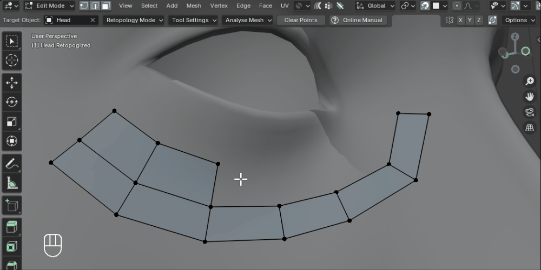This screenshot has width=541, height=270.
Task: Toggle the snapping magnet
Action: coord(425,6)
